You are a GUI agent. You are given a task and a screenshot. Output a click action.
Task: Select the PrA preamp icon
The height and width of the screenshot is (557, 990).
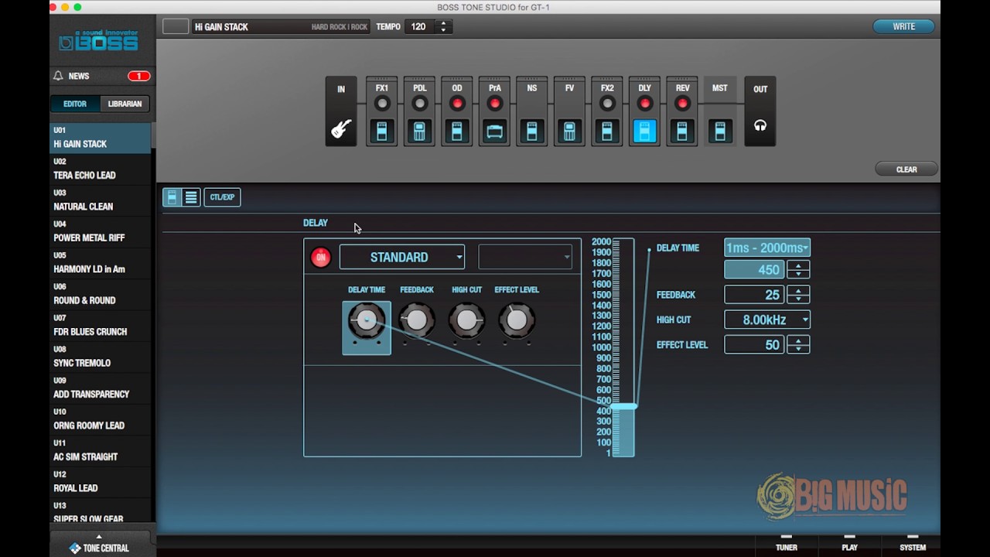495,132
